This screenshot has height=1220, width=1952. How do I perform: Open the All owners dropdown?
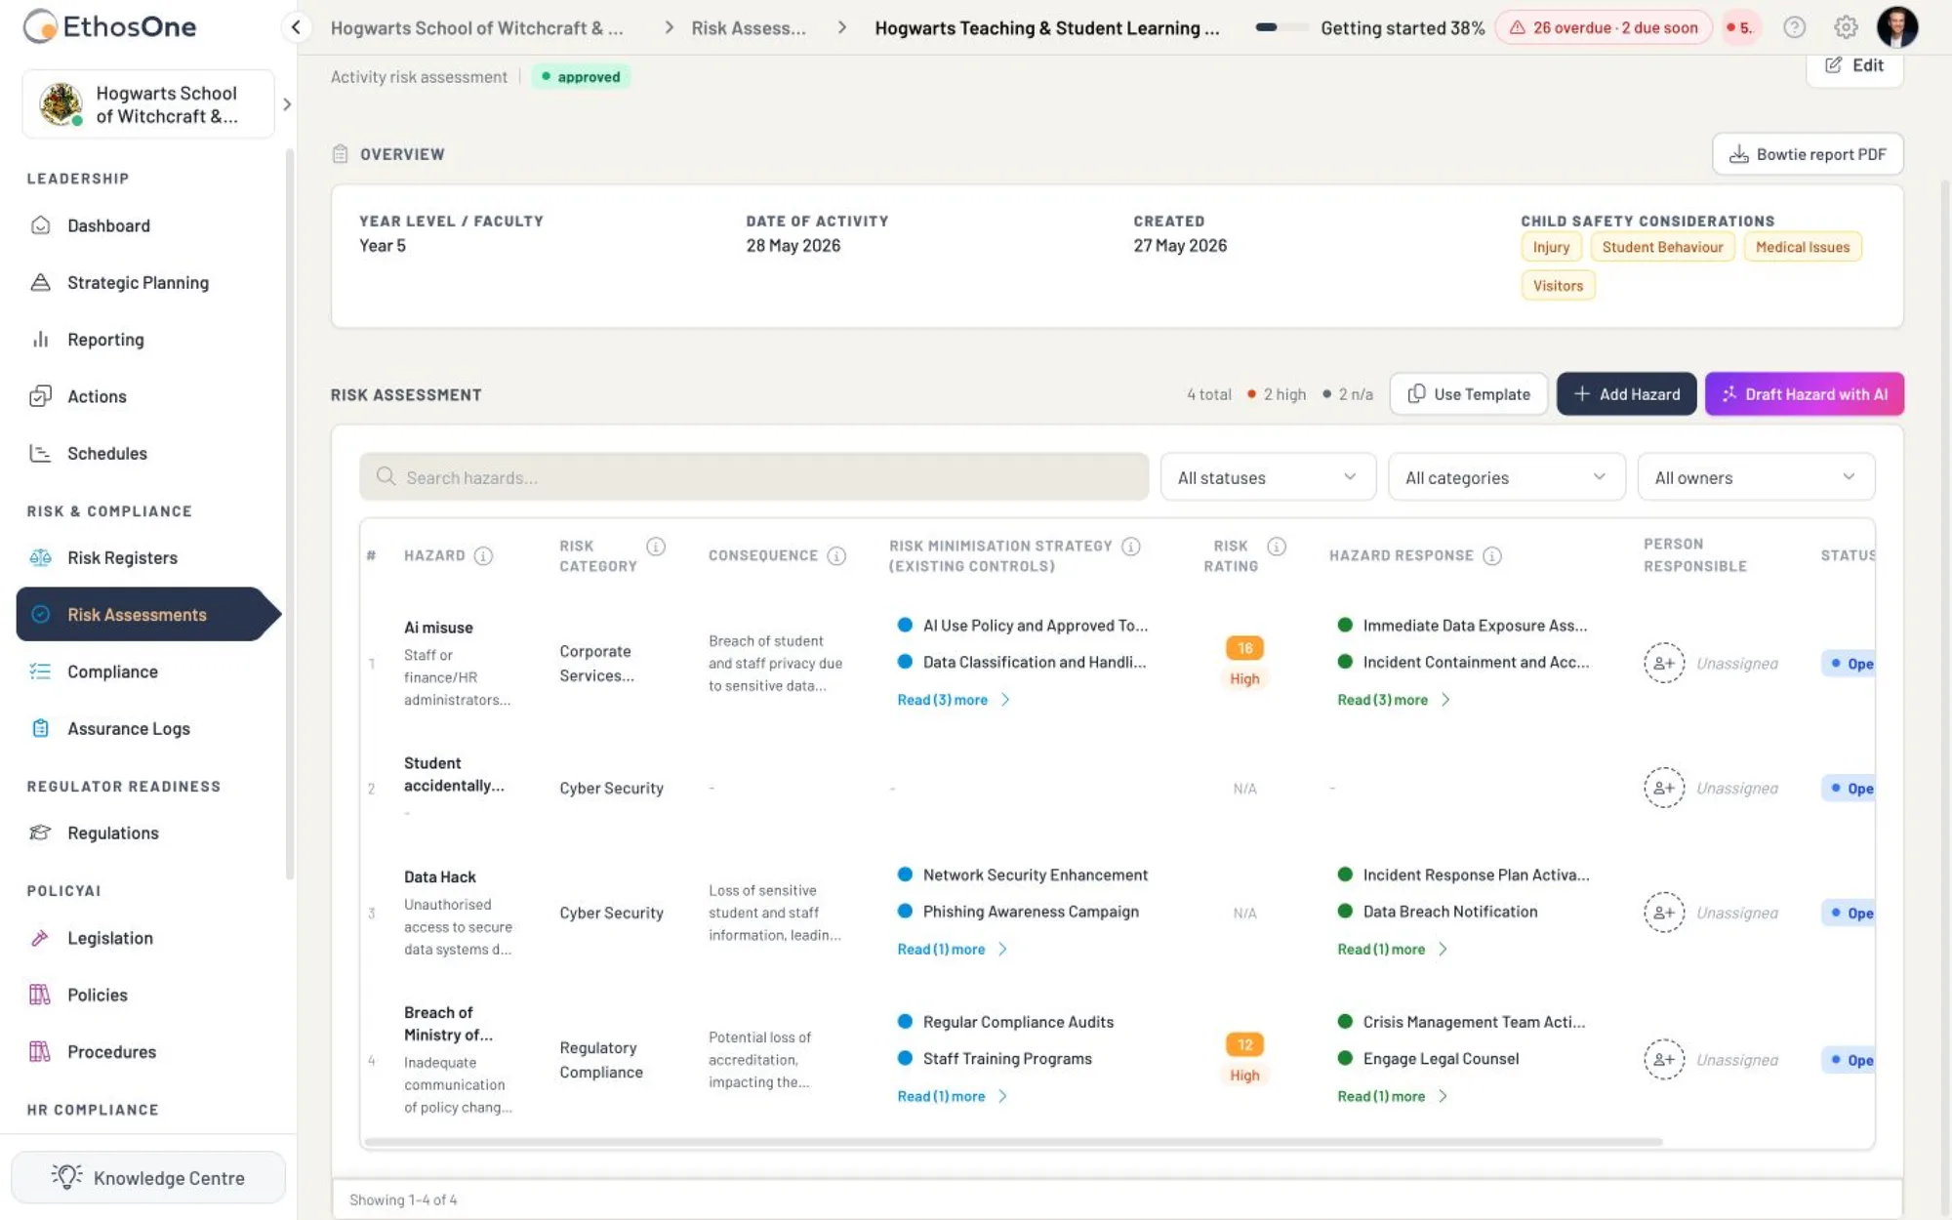[1756, 477]
